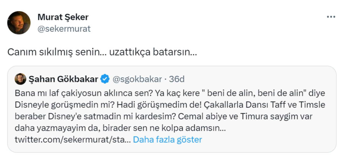The image size is (344, 157).
Task: Open the twitter.com/sekermurat/sta… link
Action: click(x=73, y=139)
